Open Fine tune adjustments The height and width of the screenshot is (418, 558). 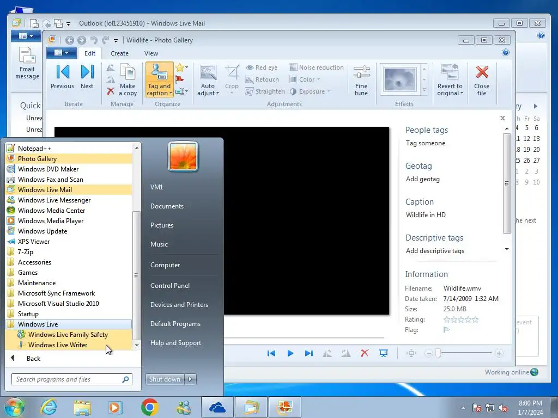tap(361, 81)
